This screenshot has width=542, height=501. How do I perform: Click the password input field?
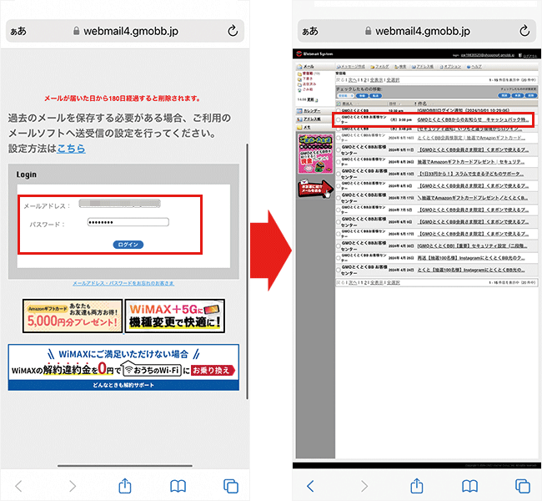[x=128, y=222]
